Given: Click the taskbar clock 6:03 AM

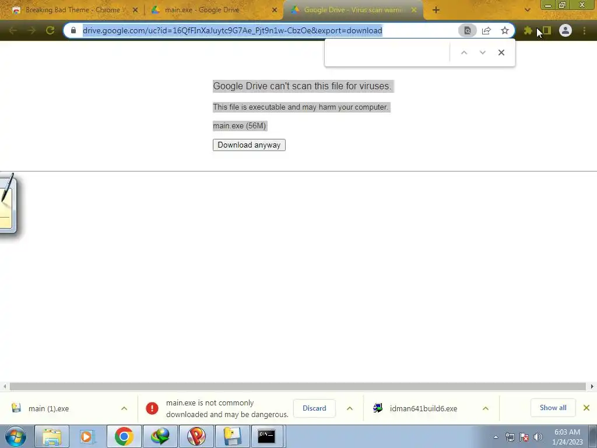Looking at the screenshot, I should tap(567, 432).
